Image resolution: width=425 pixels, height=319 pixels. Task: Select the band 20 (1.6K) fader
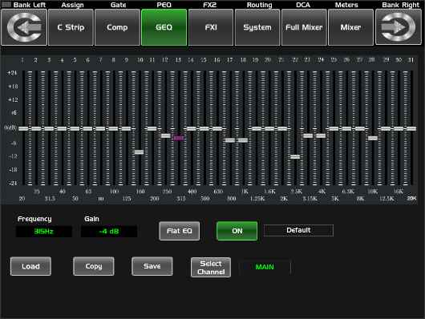point(269,128)
